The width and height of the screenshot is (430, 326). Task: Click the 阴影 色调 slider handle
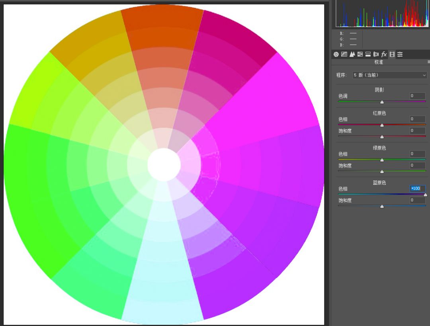coord(382,102)
